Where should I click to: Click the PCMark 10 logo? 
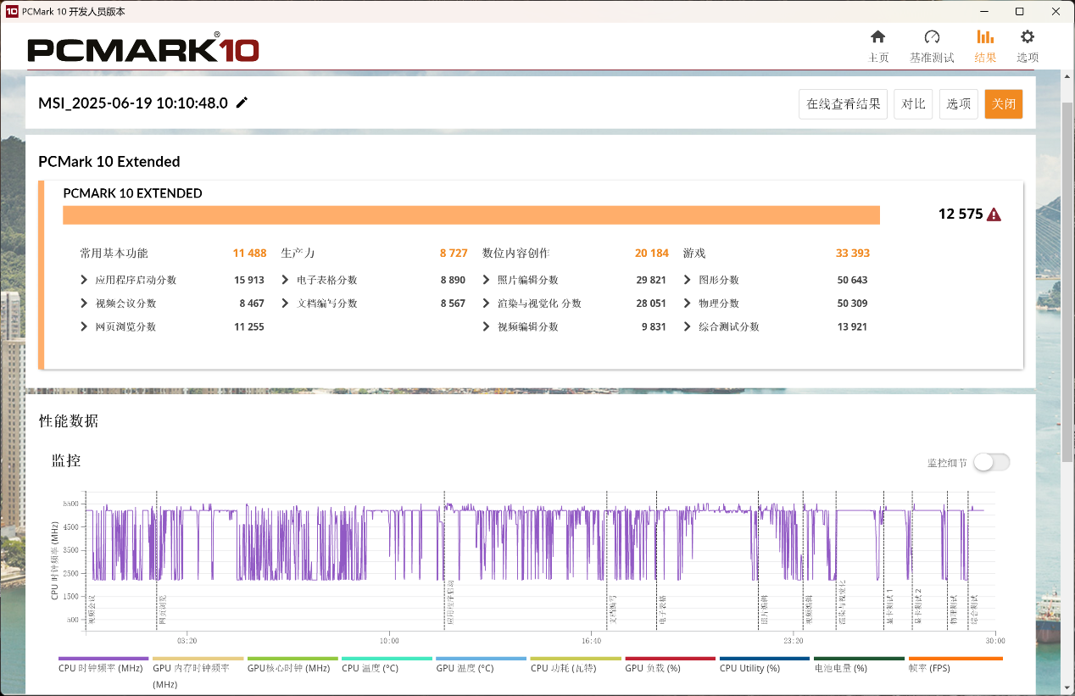click(x=143, y=49)
